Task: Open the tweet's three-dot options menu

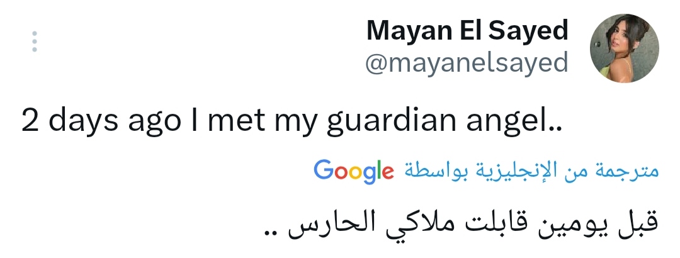Action: coord(35,42)
